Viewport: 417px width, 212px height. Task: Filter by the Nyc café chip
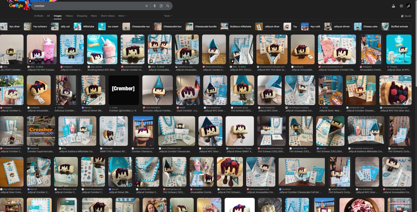311,26
